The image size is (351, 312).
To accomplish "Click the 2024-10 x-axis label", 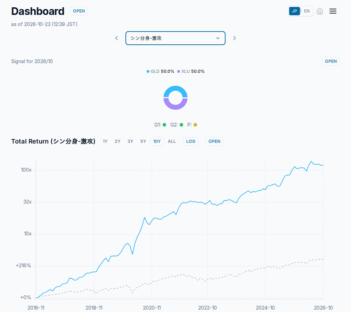I will point(265,308).
